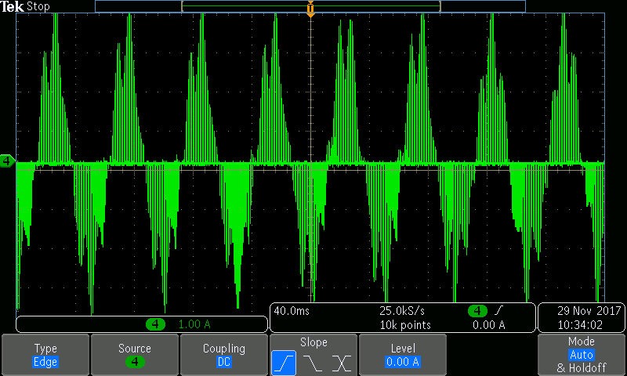The height and width of the screenshot is (376, 627).
Task: Open the trigger Type Edge menu
Action: [45, 355]
